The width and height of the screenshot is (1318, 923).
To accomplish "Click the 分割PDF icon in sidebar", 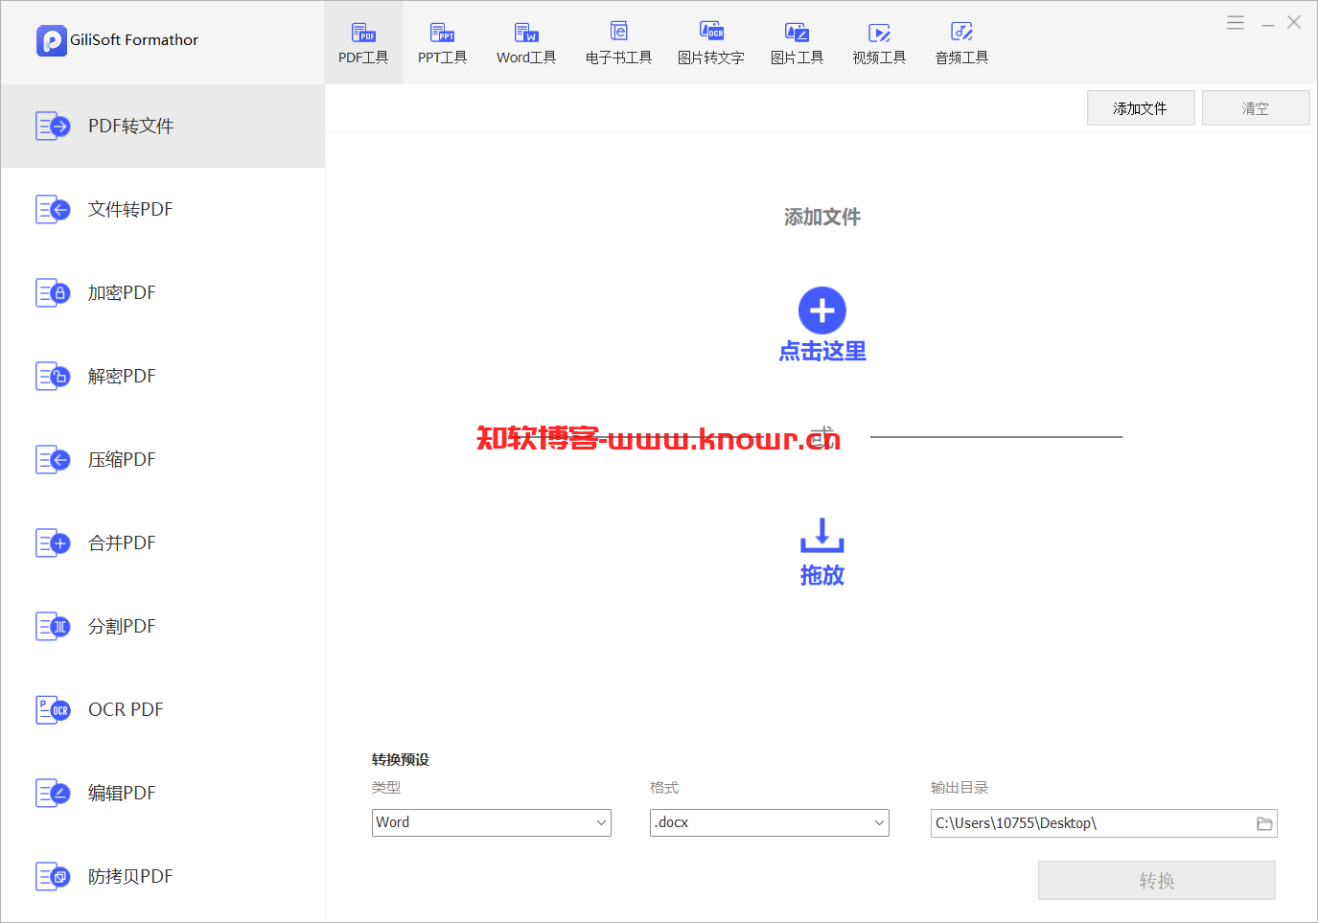I will tap(53, 626).
